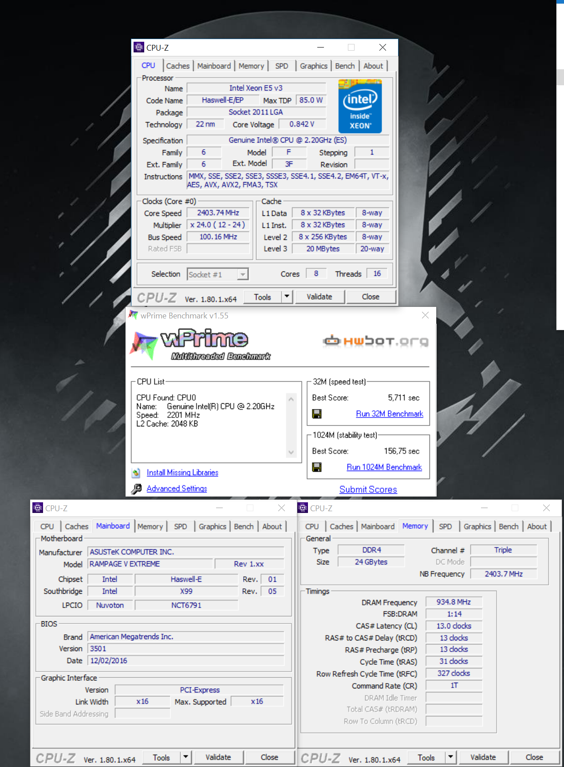Click the RAMPAGE V EXTREME model field
Screen dimensions: 564x767
[x=150, y=564]
